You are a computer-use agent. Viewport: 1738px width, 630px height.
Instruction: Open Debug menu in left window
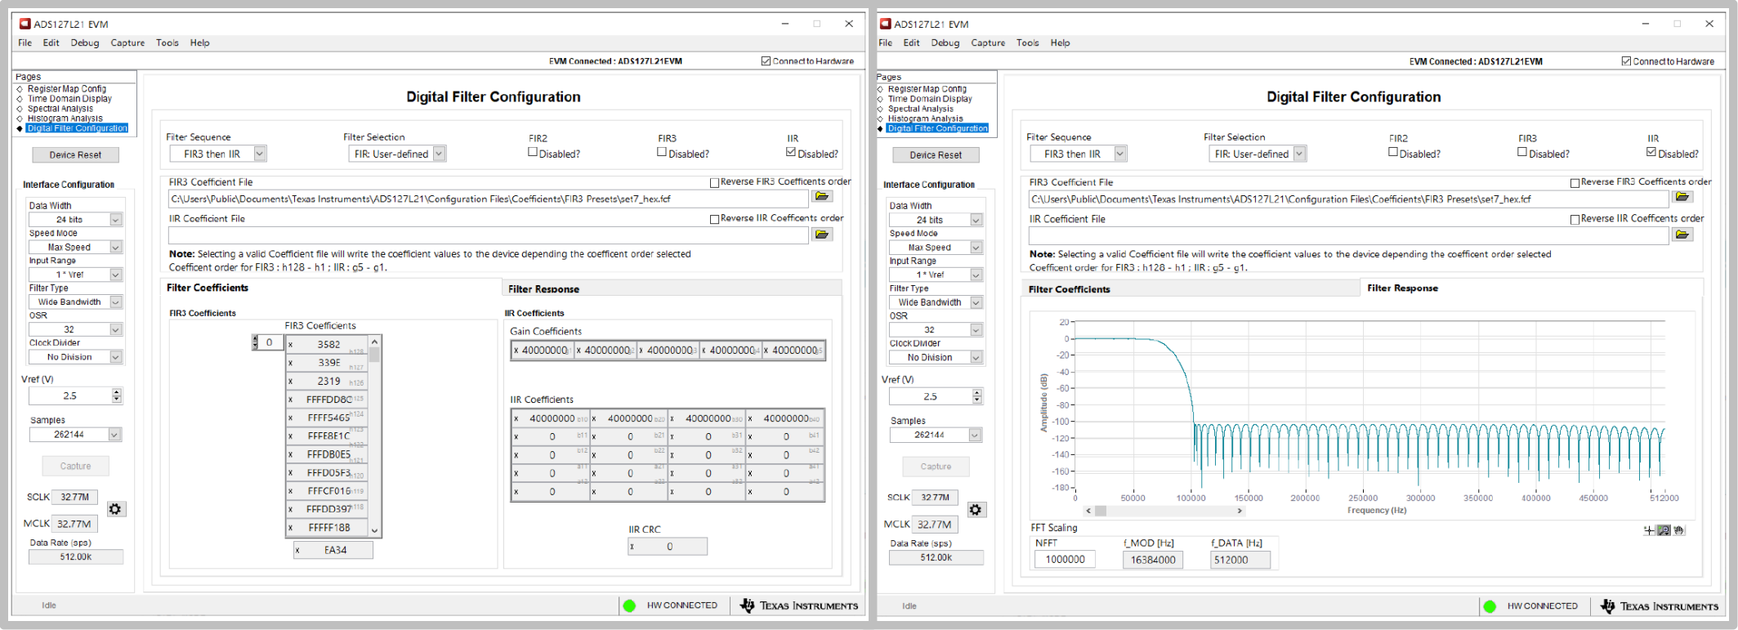click(x=84, y=42)
